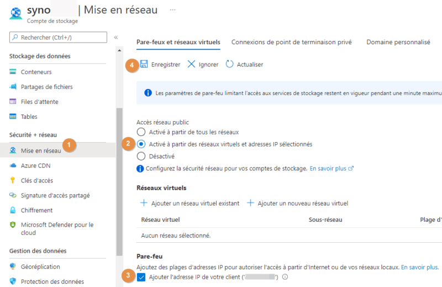Click the Réseau virtuel column header
This screenshot has width=442, height=287.
160,220
